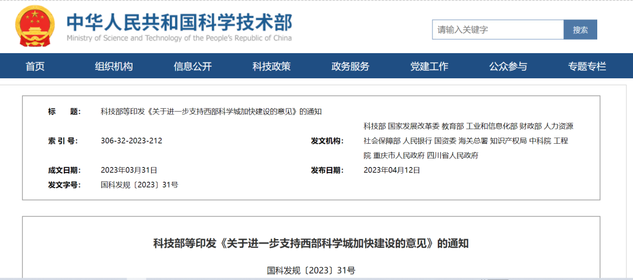
Task: Click the national emblem logo
Action: (x=35, y=26)
